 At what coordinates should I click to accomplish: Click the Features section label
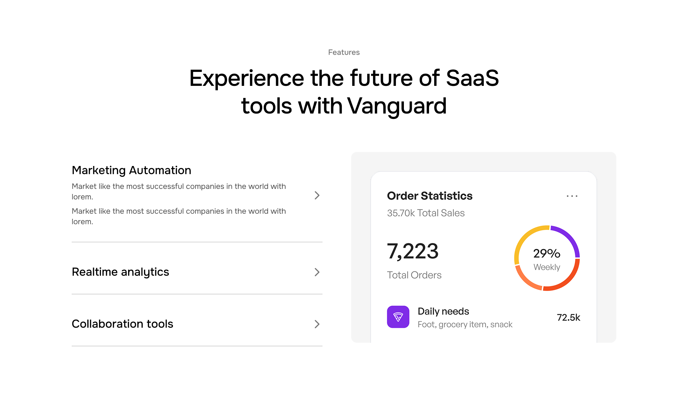(x=344, y=52)
